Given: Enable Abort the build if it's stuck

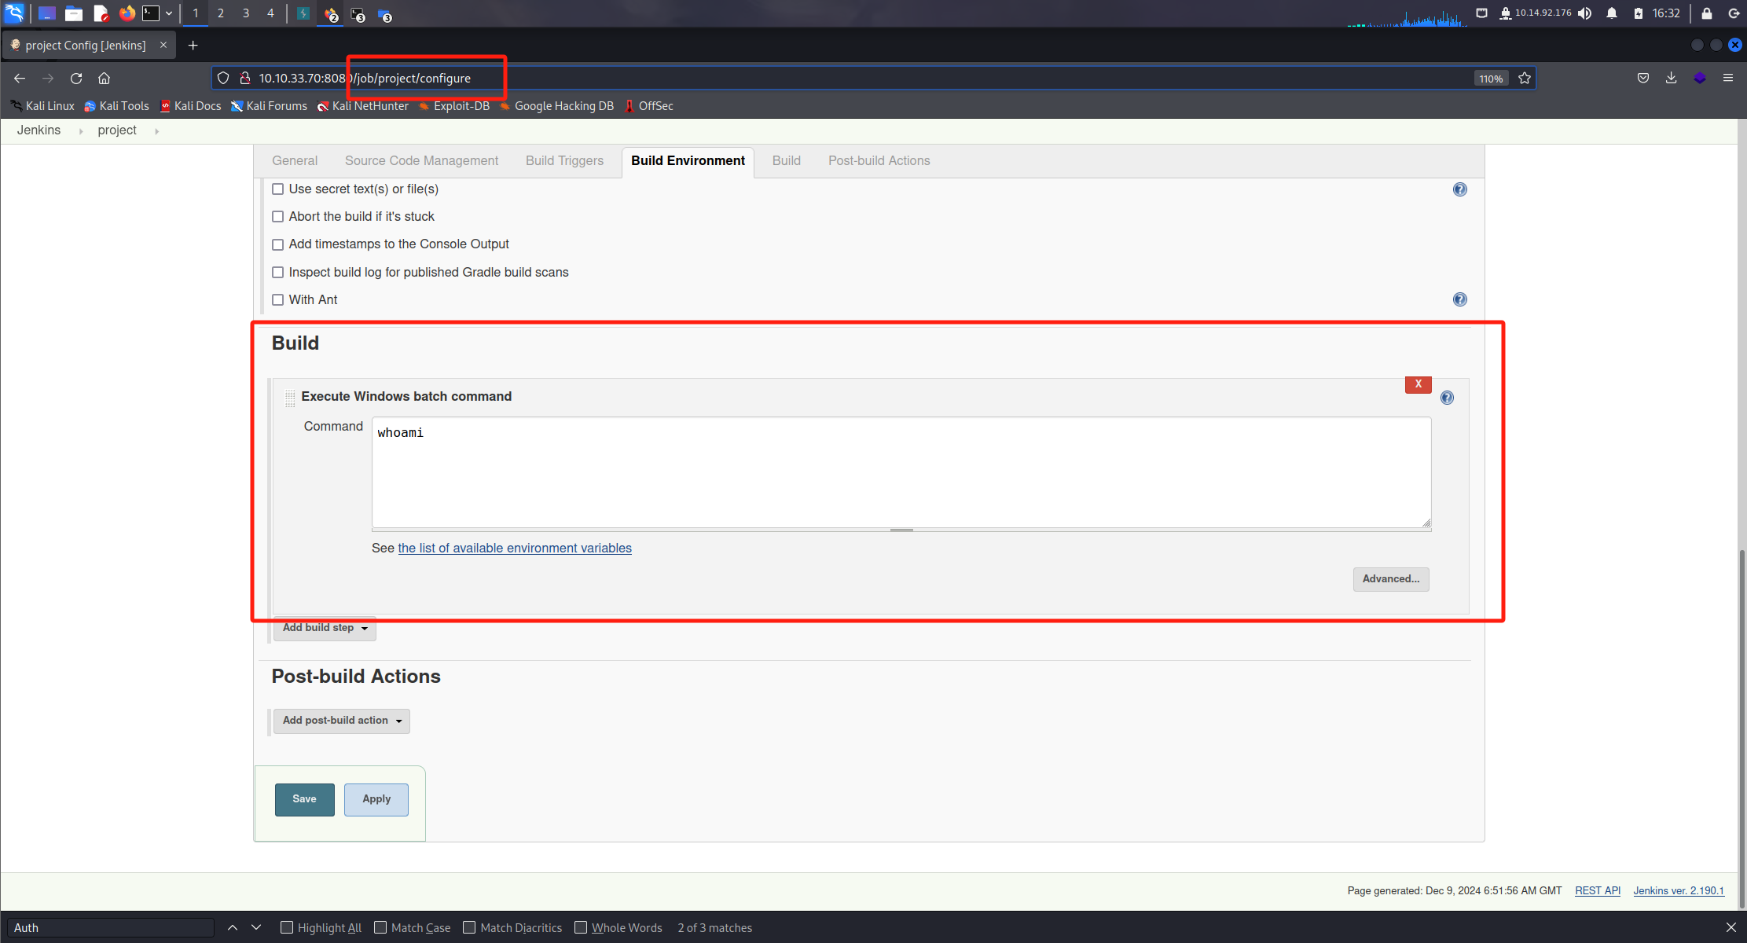Looking at the screenshot, I should [277, 217].
